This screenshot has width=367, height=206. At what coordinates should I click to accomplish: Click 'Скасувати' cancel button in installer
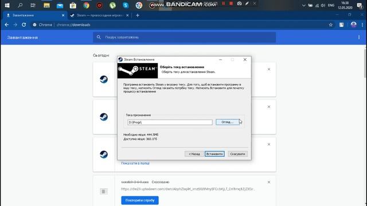click(x=237, y=154)
